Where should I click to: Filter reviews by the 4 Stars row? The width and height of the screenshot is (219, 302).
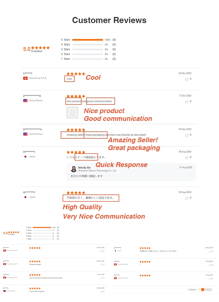point(88,44)
